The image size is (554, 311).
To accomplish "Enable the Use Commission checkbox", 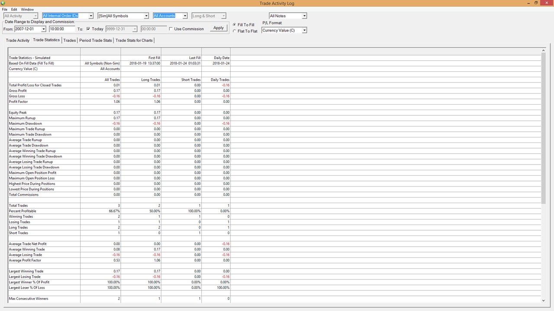I will point(171,29).
